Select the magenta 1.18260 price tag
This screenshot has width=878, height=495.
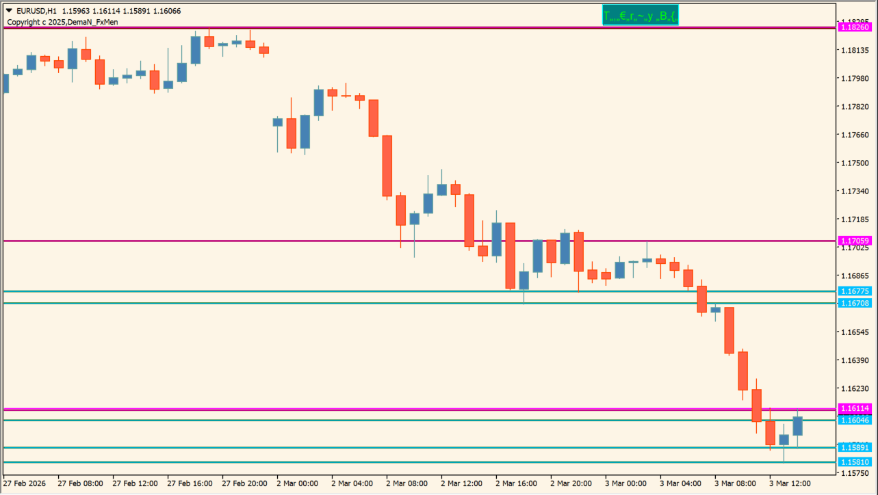(855, 27)
